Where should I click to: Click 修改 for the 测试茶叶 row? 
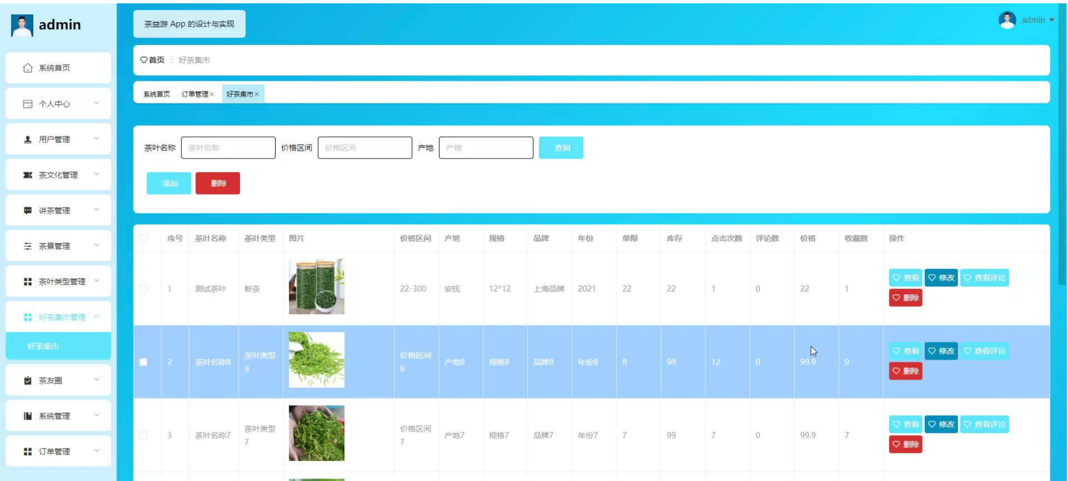tap(941, 278)
